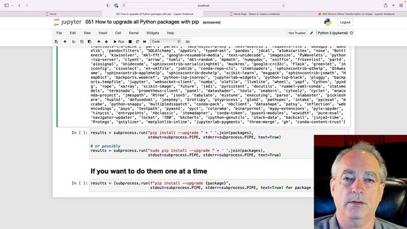The image size is (407, 229).
Task: Restart kernel and run all cells
Action: coord(144,41)
